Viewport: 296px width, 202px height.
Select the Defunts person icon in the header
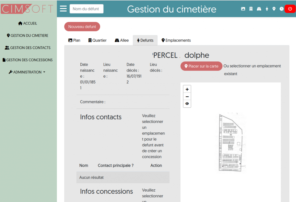[266, 9]
